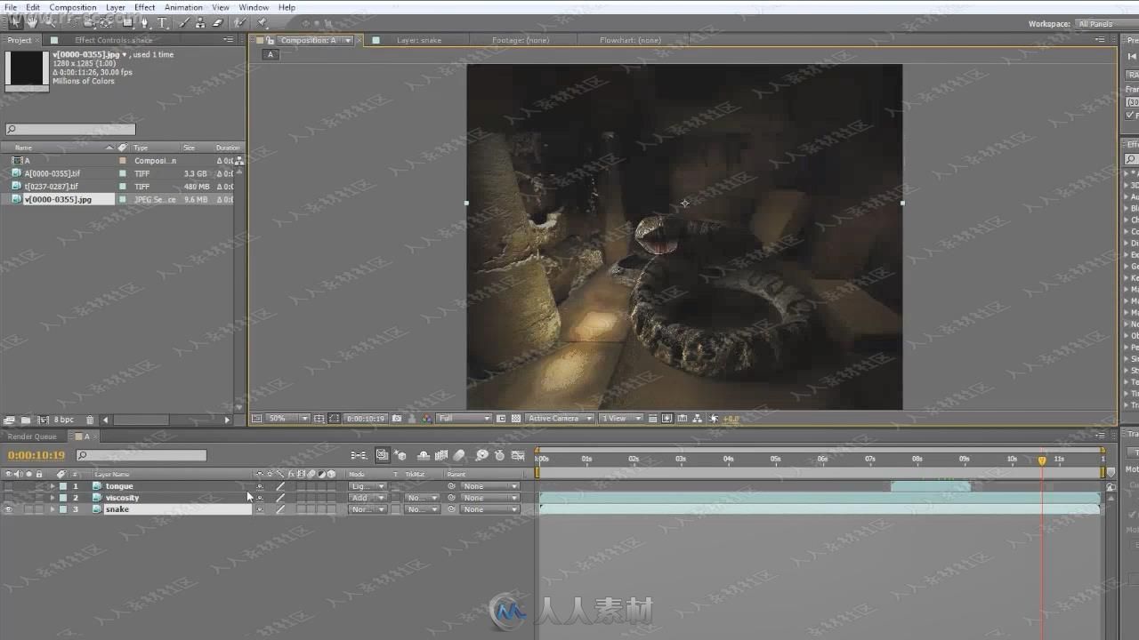Toggle the pixel aspect ratio correction button

click(653, 419)
